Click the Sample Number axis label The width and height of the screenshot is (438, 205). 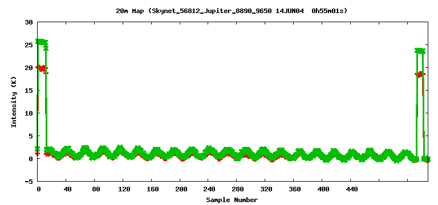tap(232, 200)
